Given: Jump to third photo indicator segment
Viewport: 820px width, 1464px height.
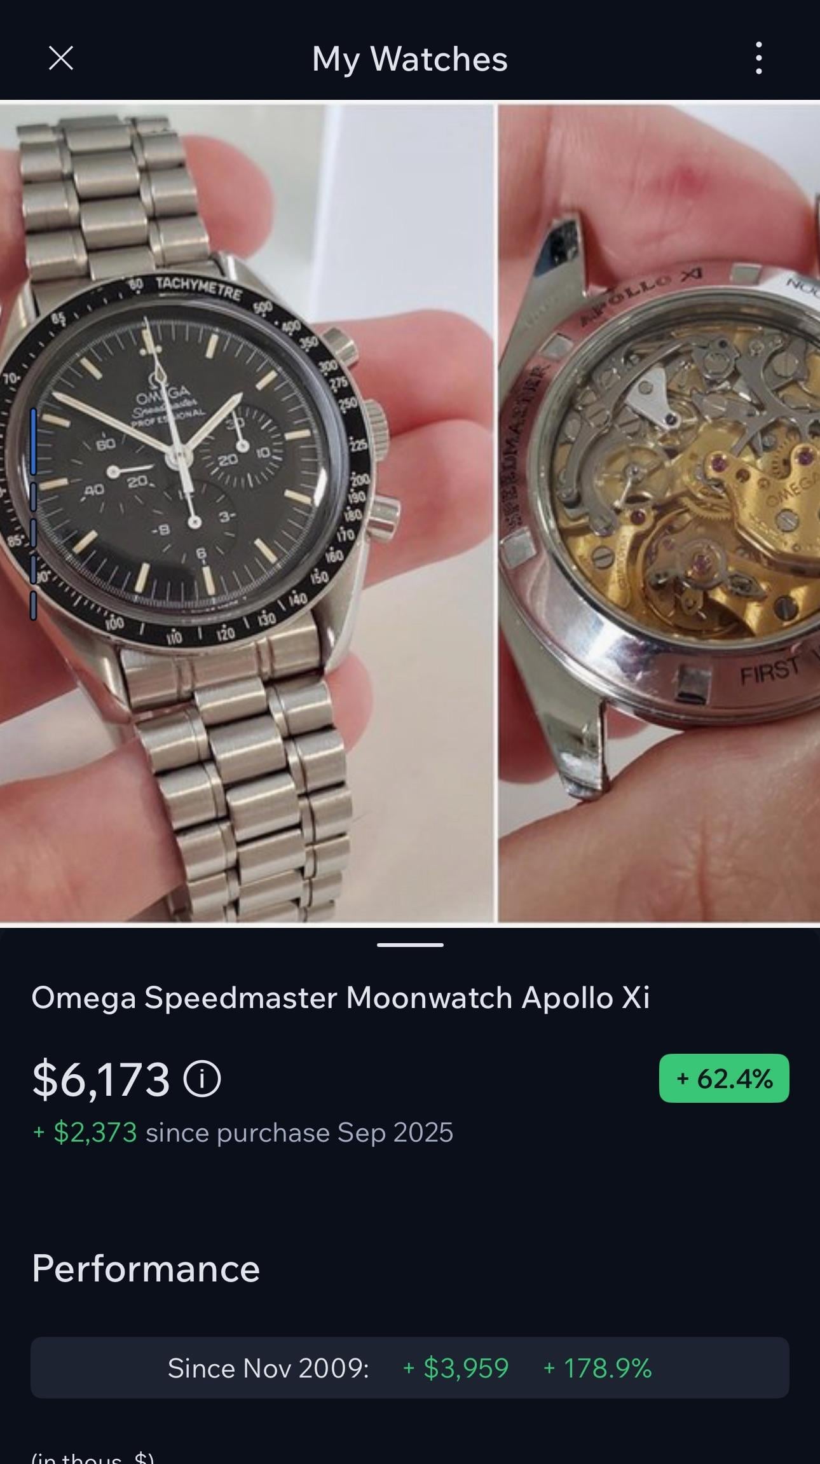Looking at the screenshot, I should coord(33,533).
